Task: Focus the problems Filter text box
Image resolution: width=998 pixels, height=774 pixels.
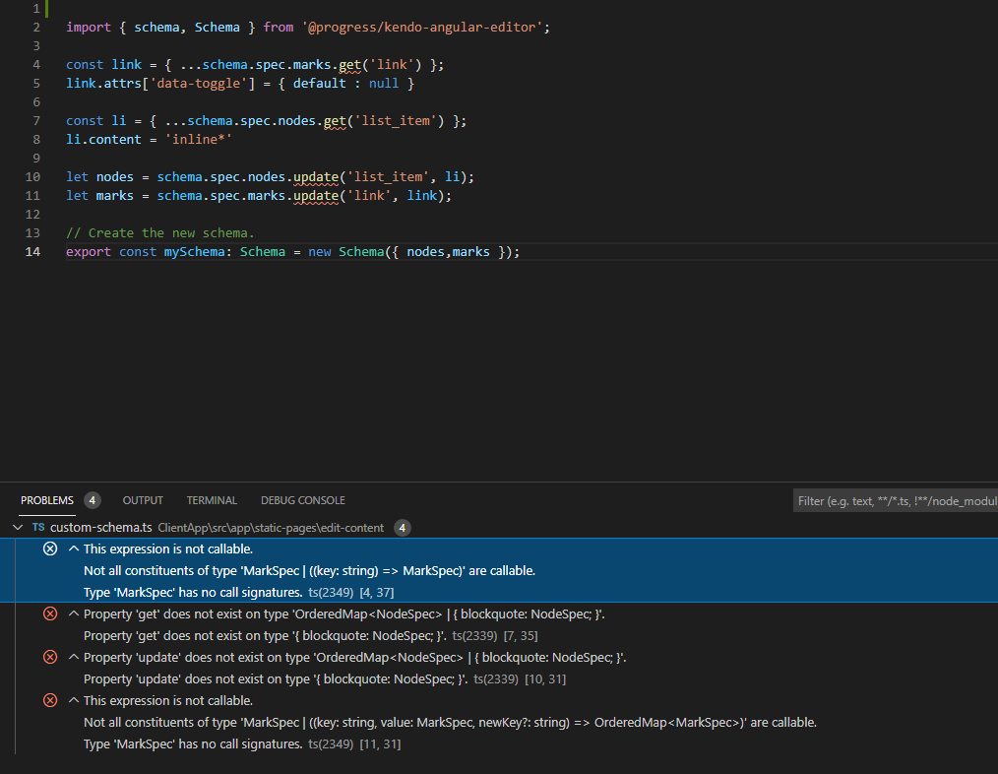Action: click(x=896, y=501)
